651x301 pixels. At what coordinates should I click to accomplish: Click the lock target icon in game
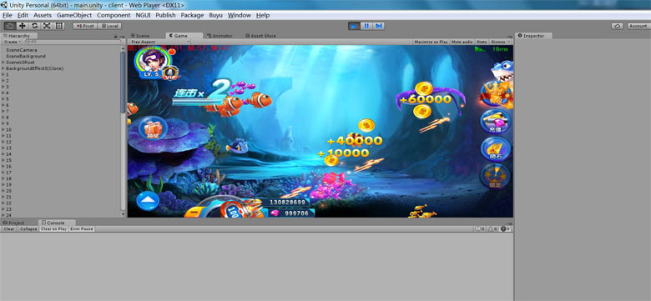(496, 177)
